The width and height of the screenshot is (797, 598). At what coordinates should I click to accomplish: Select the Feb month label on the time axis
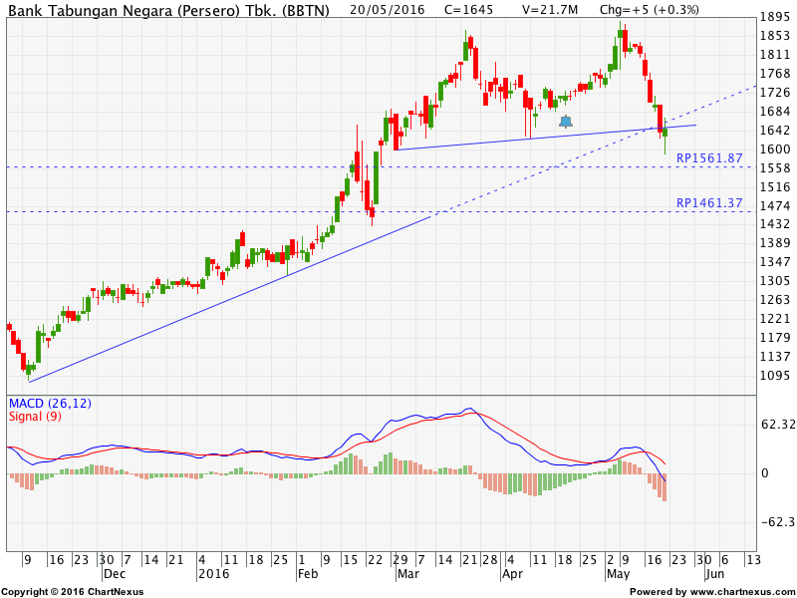coord(308,574)
